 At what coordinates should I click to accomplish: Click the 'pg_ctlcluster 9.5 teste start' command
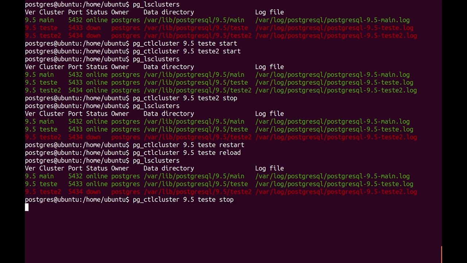185,43
